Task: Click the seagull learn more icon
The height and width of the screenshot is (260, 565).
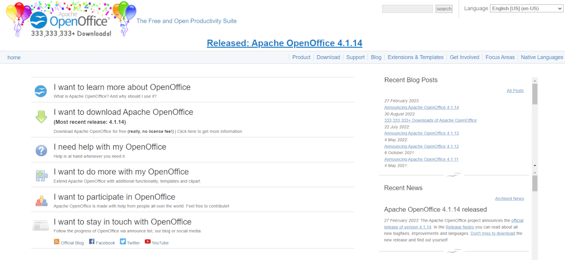Action: (x=41, y=91)
